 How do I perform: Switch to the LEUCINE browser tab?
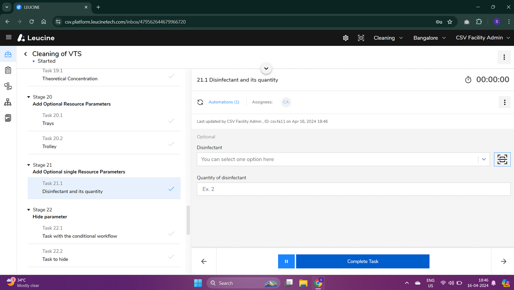coord(48,7)
